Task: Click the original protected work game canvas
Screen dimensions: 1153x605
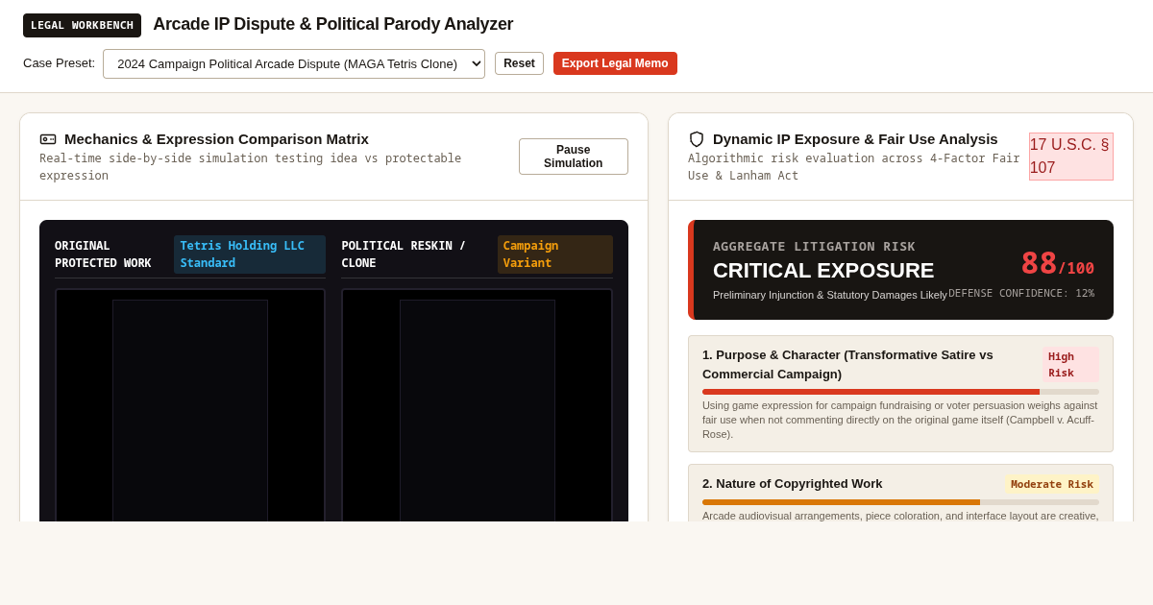Action: [190, 405]
